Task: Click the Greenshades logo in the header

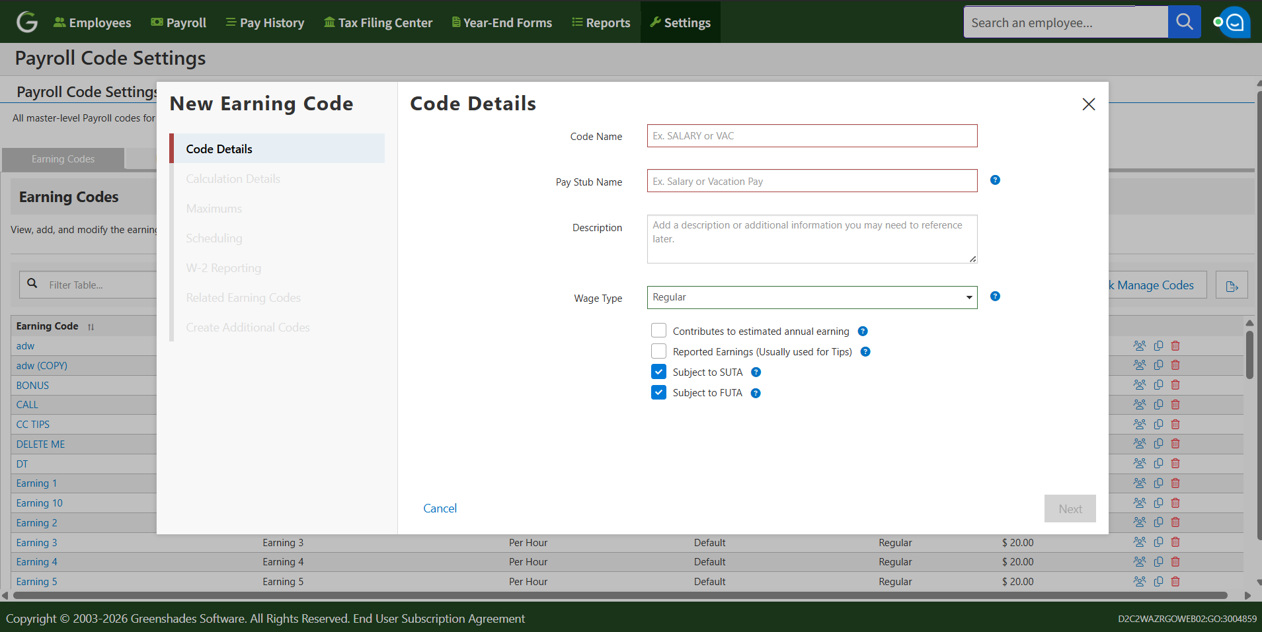Action: [27, 22]
